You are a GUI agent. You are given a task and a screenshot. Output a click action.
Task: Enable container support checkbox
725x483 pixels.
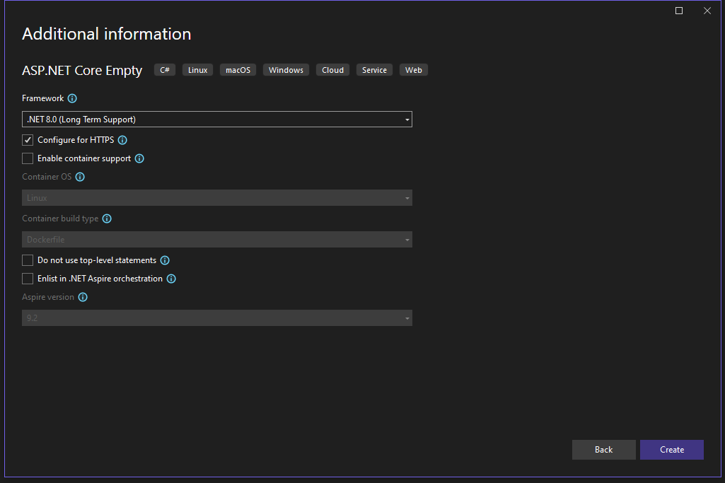[28, 158]
